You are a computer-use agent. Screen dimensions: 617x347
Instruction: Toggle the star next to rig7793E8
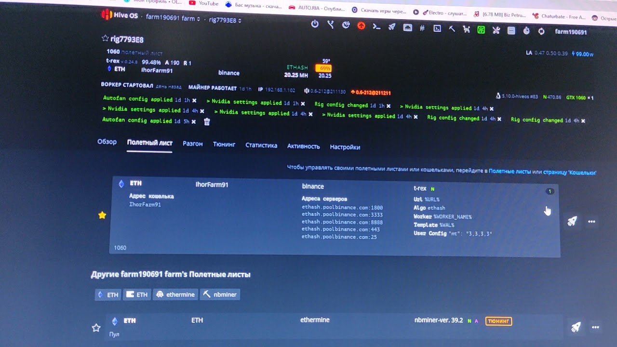105,38
